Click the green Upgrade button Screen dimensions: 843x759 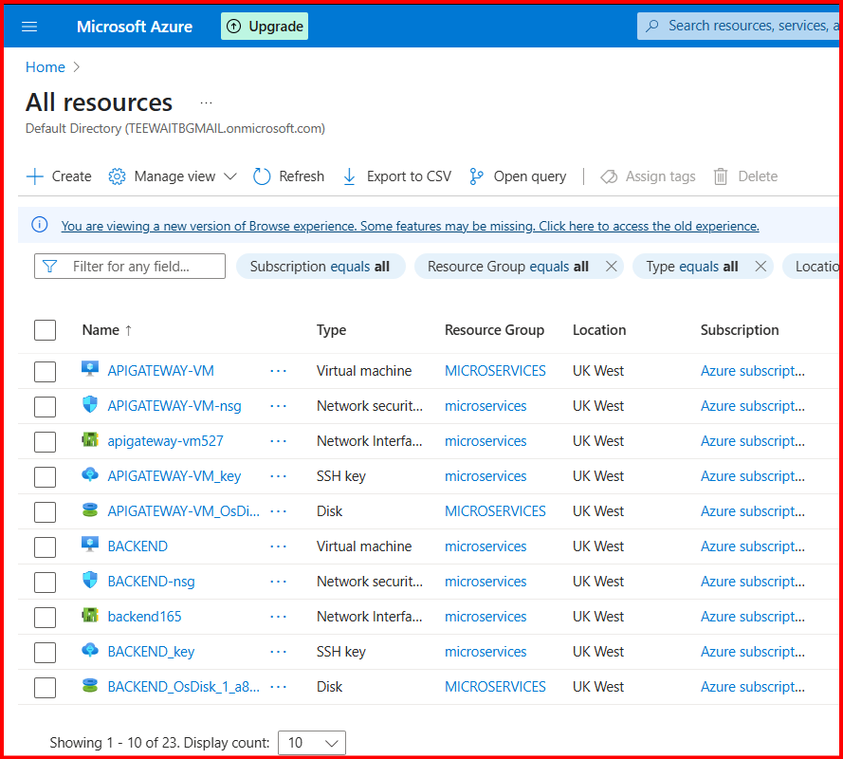pyautogui.click(x=264, y=26)
